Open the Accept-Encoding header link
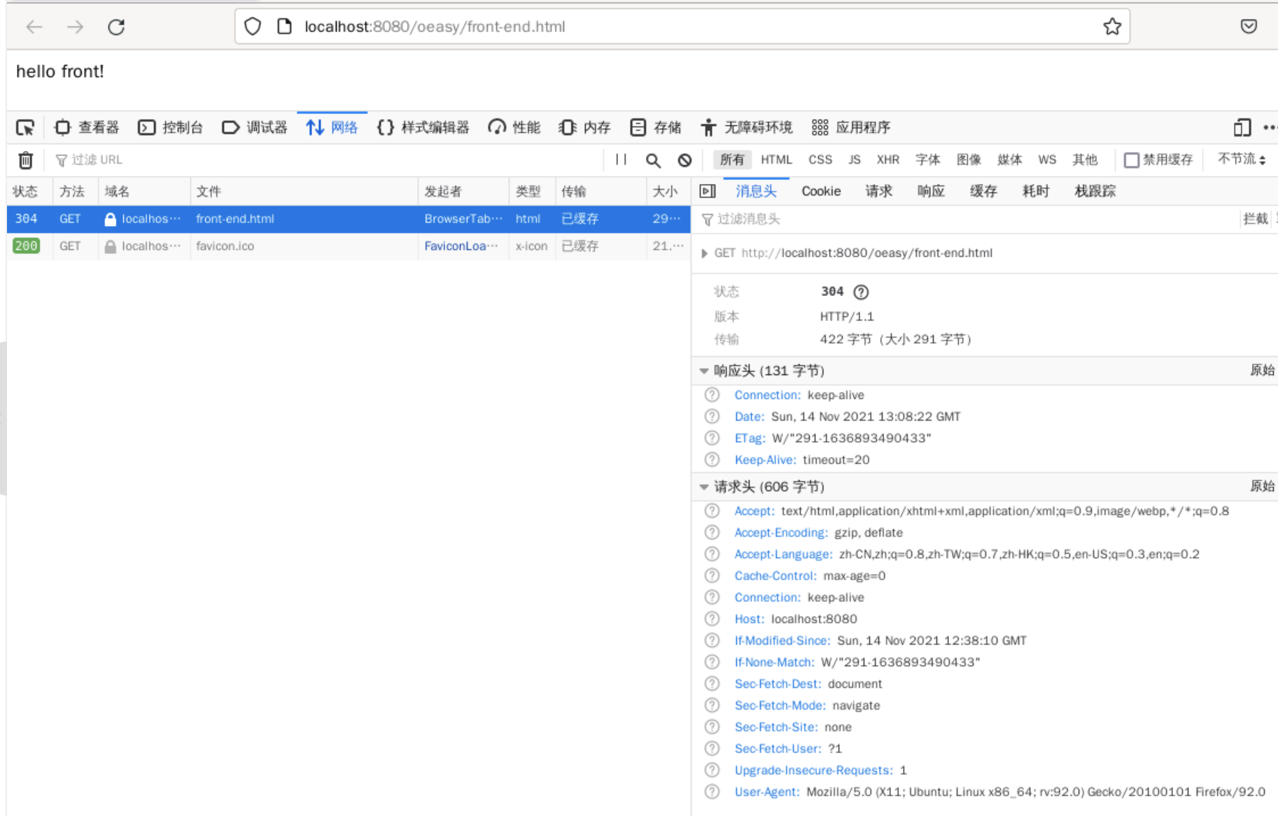Screen dimensions: 1278x816 point(781,533)
